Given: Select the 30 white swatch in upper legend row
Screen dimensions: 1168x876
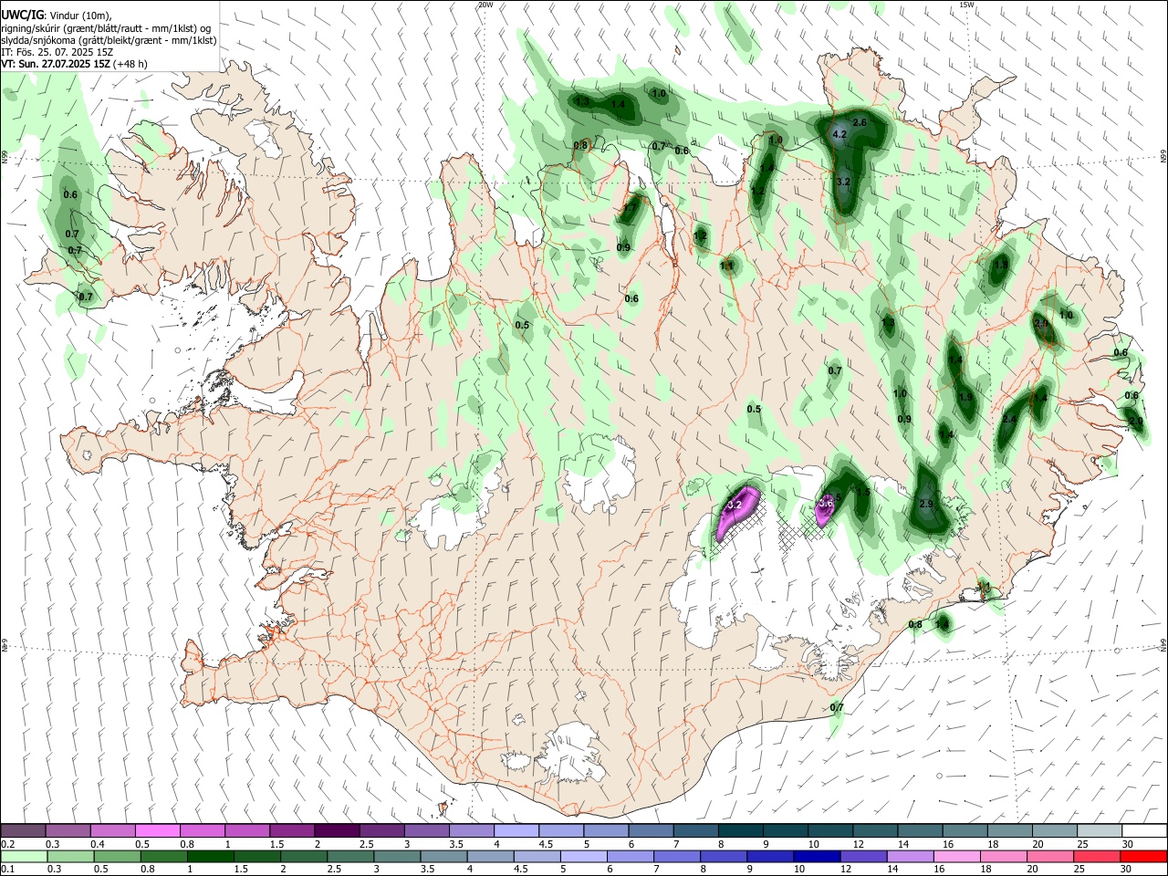Looking at the screenshot, I should point(1143,831).
